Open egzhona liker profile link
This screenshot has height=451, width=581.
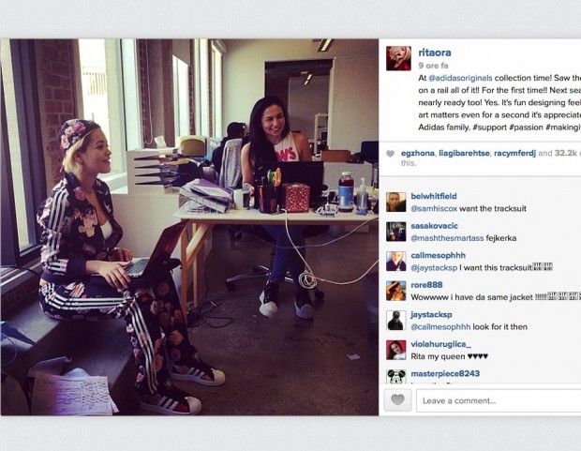click(418, 153)
